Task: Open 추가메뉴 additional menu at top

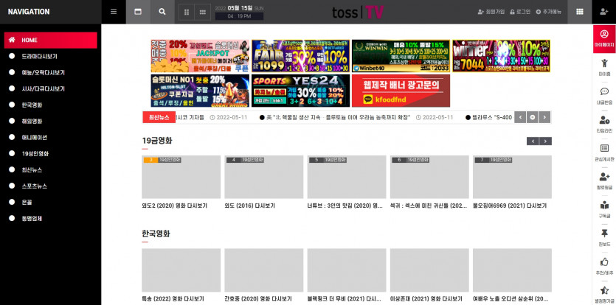Action: coord(548,12)
